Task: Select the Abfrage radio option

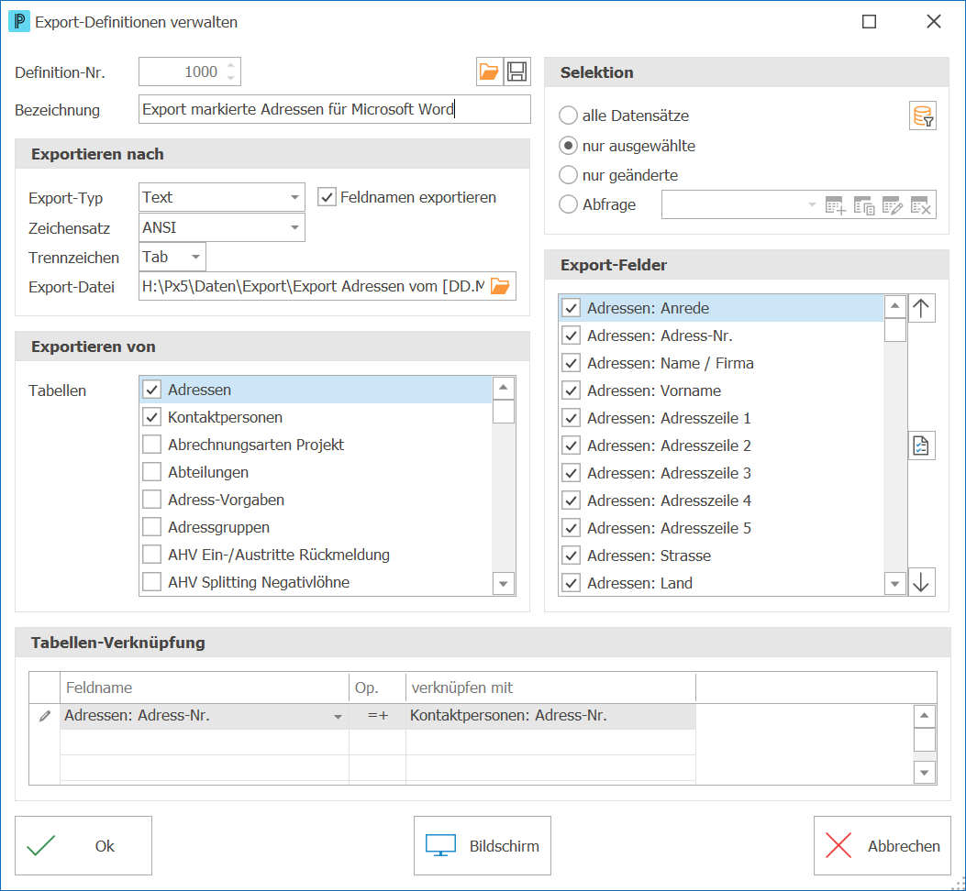Action: tap(568, 203)
